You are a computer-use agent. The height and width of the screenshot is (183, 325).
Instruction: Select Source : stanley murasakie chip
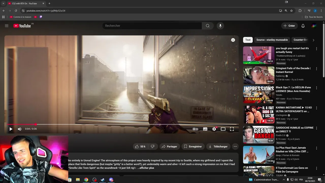tap(272, 40)
